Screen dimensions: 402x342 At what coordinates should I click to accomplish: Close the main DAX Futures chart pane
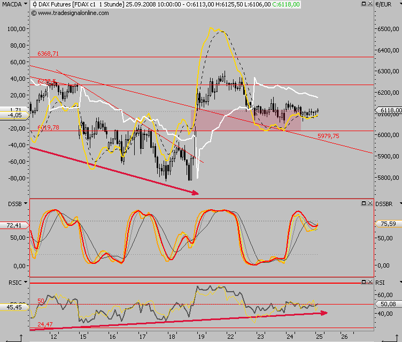370,4
